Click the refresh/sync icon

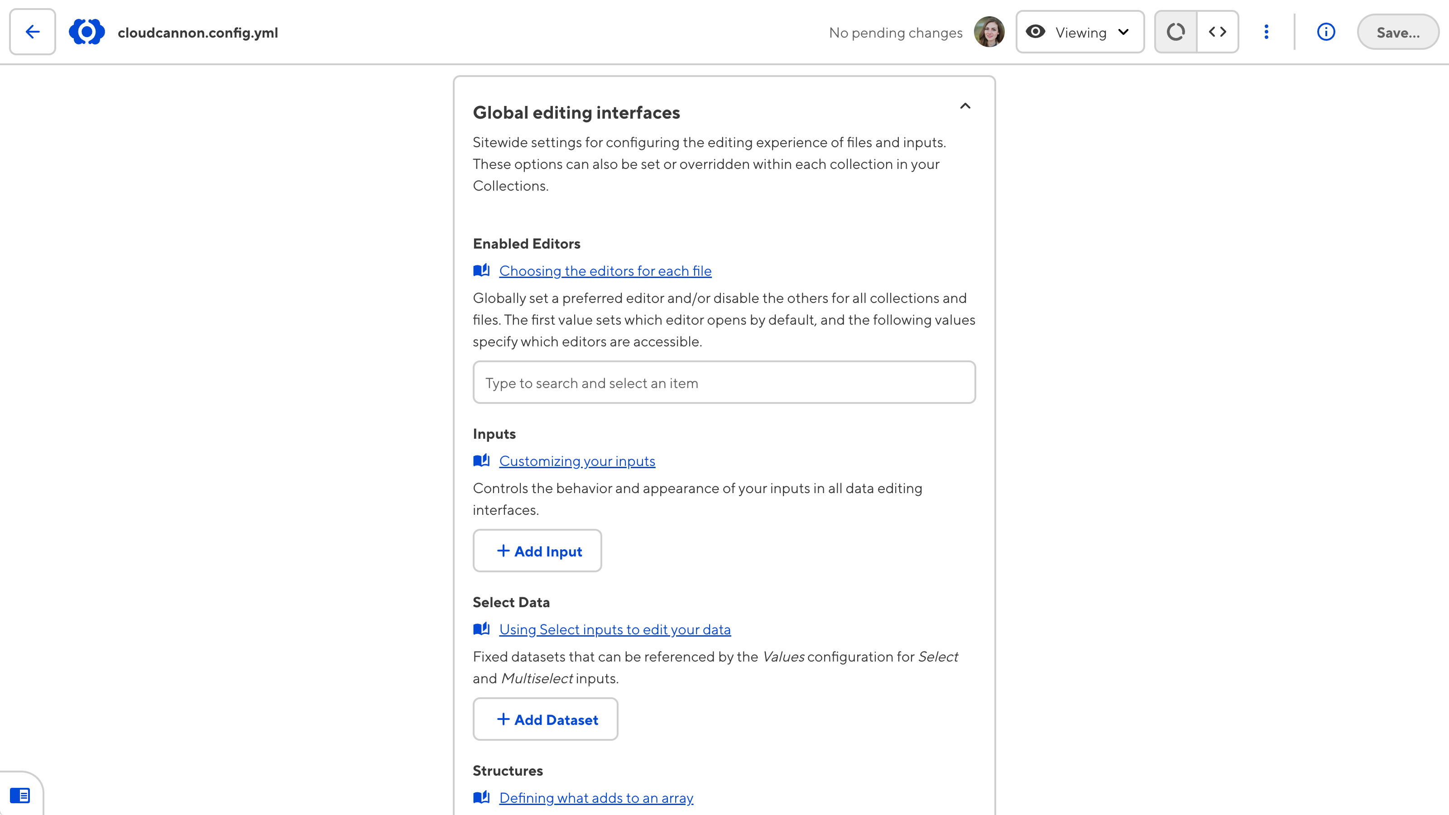[1176, 32]
